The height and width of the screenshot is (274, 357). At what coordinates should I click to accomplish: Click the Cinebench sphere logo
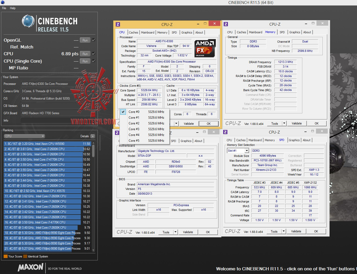point(28,21)
